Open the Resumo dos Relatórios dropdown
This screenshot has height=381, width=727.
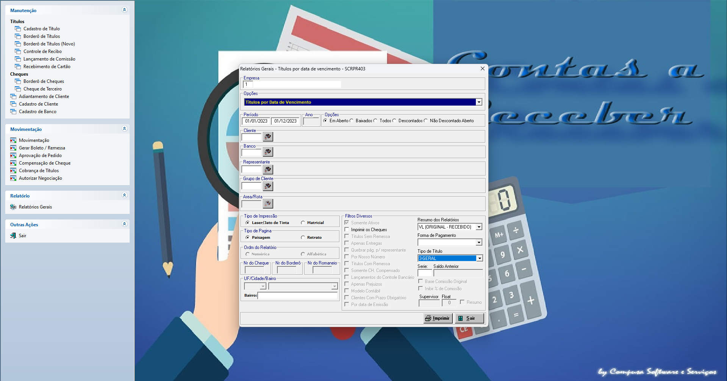[479, 227]
